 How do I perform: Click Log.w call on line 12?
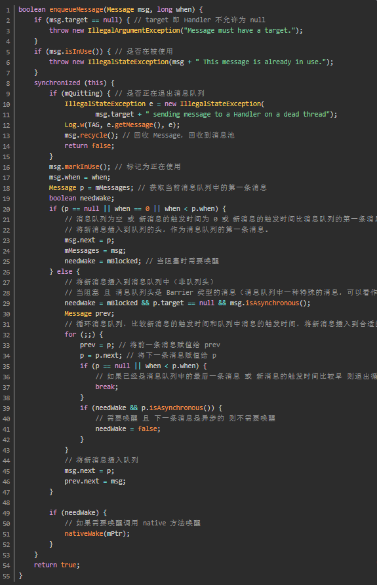click(x=74, y=124)
